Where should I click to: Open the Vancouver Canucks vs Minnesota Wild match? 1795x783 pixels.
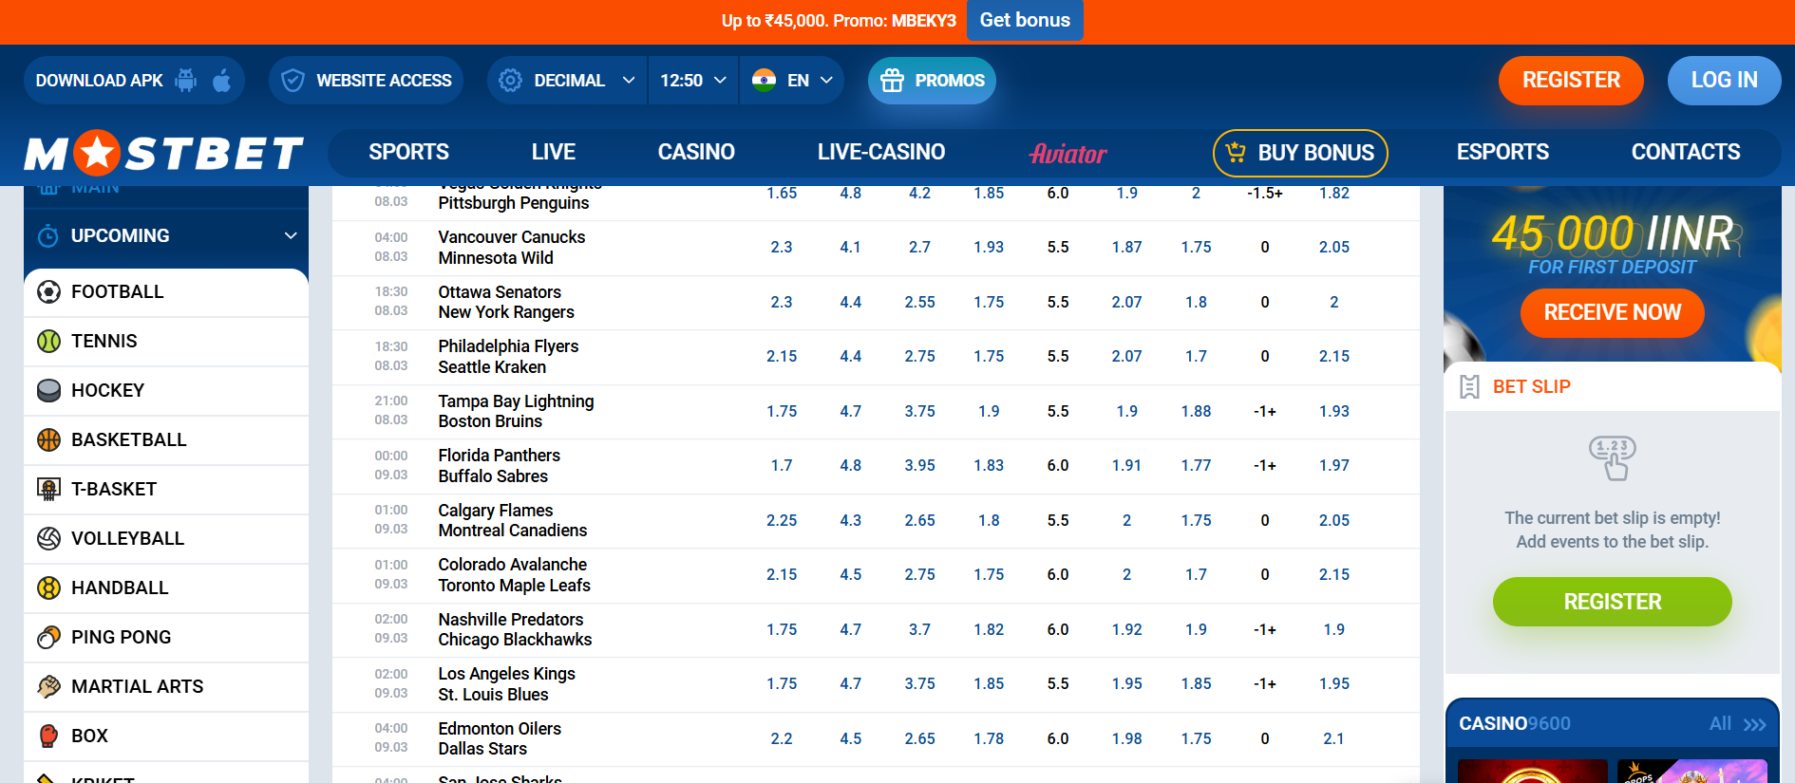[x=512, y=247]
